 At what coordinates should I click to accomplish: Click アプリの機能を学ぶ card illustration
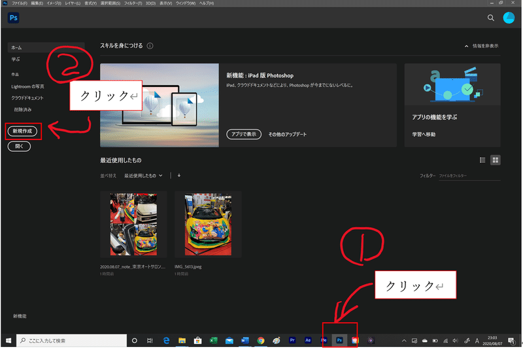coord(452,84)
